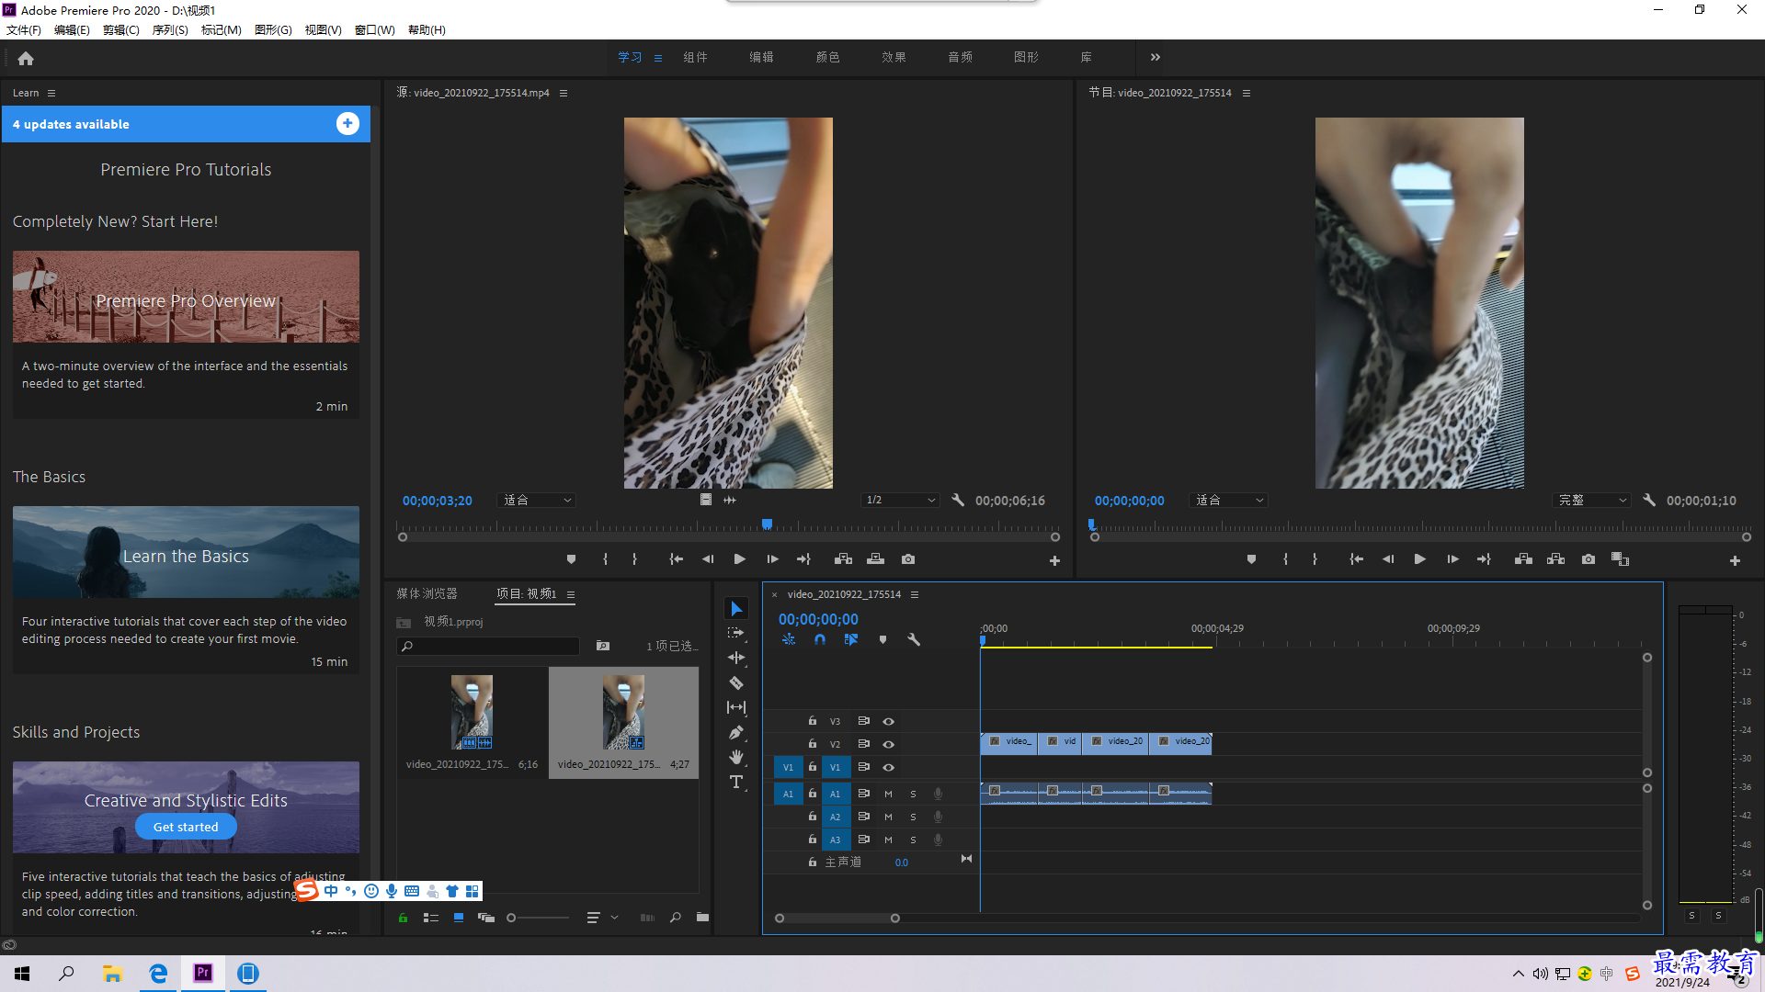Select the Selection (arrow) tool
Screen dimensions: 1765x992
(x=736, y=609)
